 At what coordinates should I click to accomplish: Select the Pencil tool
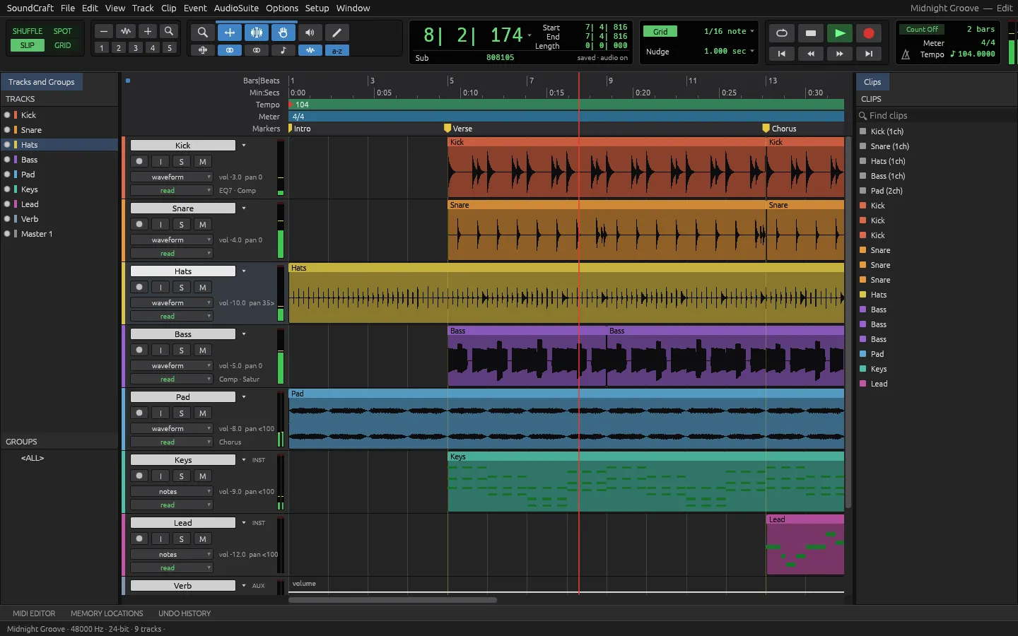(x=337, y=33)
